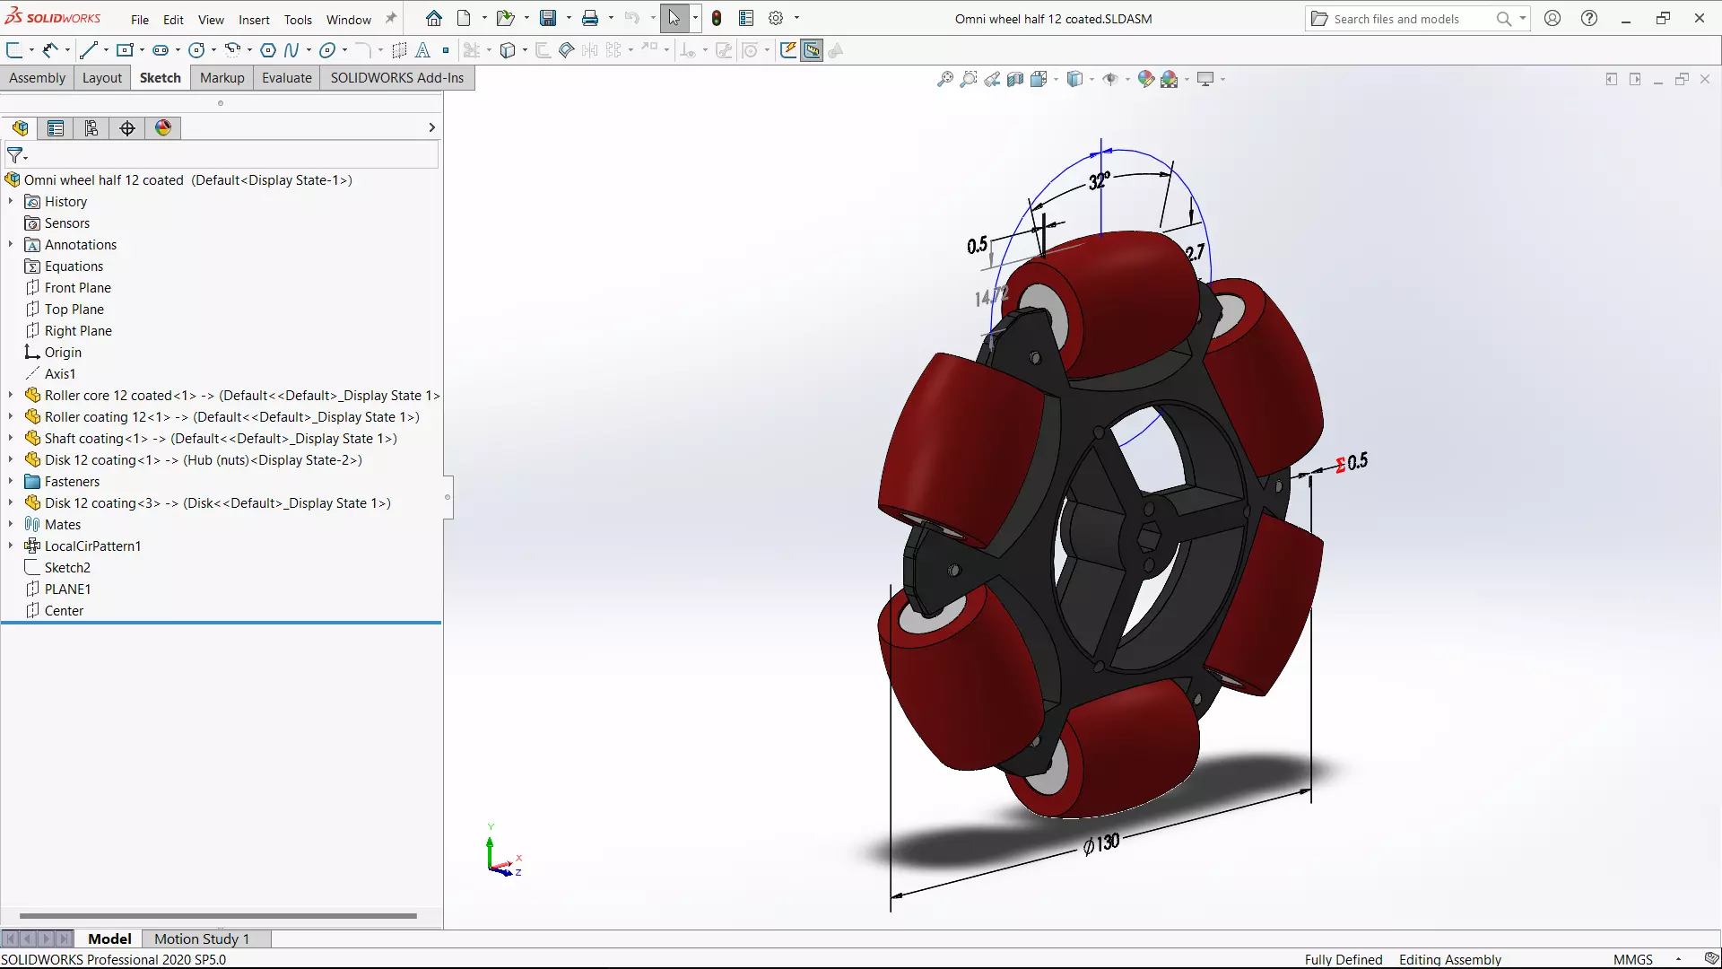Expand Roller core 12 coated component
The image size is (1722, 969).
point(11,395)
